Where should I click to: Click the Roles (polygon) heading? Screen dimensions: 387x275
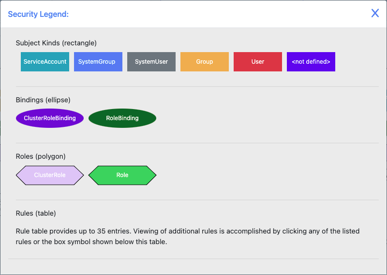41,157
